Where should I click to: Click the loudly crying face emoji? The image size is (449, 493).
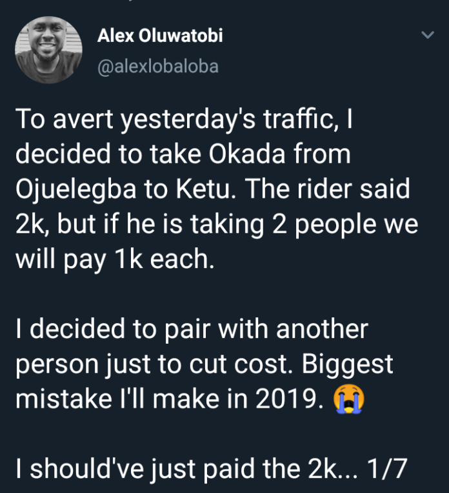[x=348, y=399]
